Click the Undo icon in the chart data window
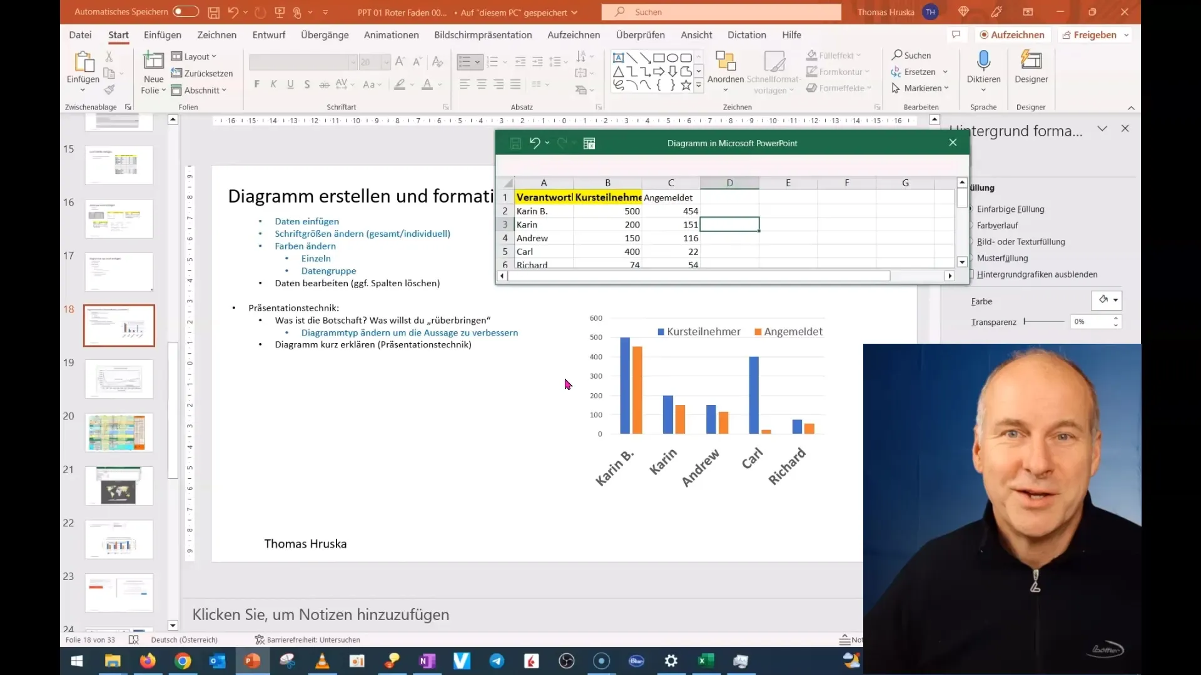The height and width of the screenshot is (675, 1201). click(x=534, y=143)
